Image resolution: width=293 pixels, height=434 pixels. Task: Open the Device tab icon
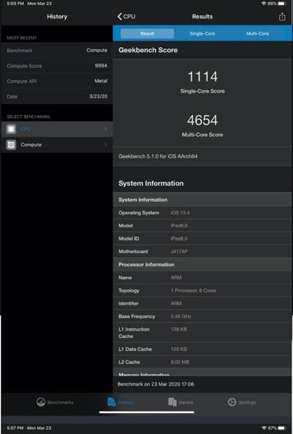[x=172, y=402]
